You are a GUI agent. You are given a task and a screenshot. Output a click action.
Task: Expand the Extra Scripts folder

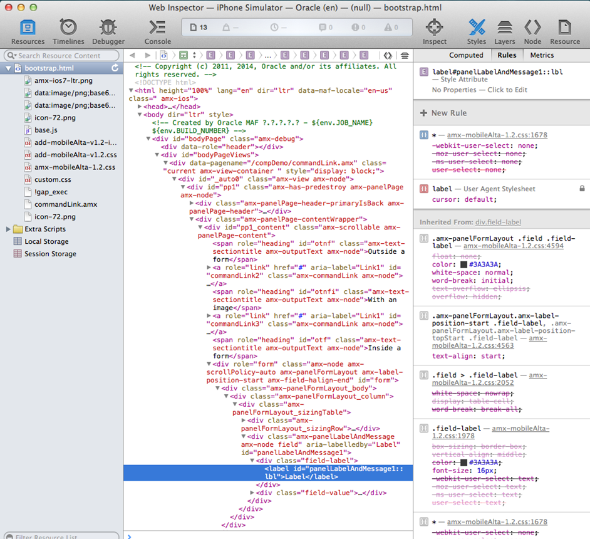coord(9,229)
